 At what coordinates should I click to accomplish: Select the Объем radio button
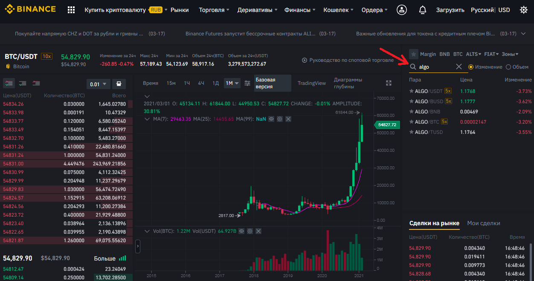pyautogui.click(x=508, y=67)
